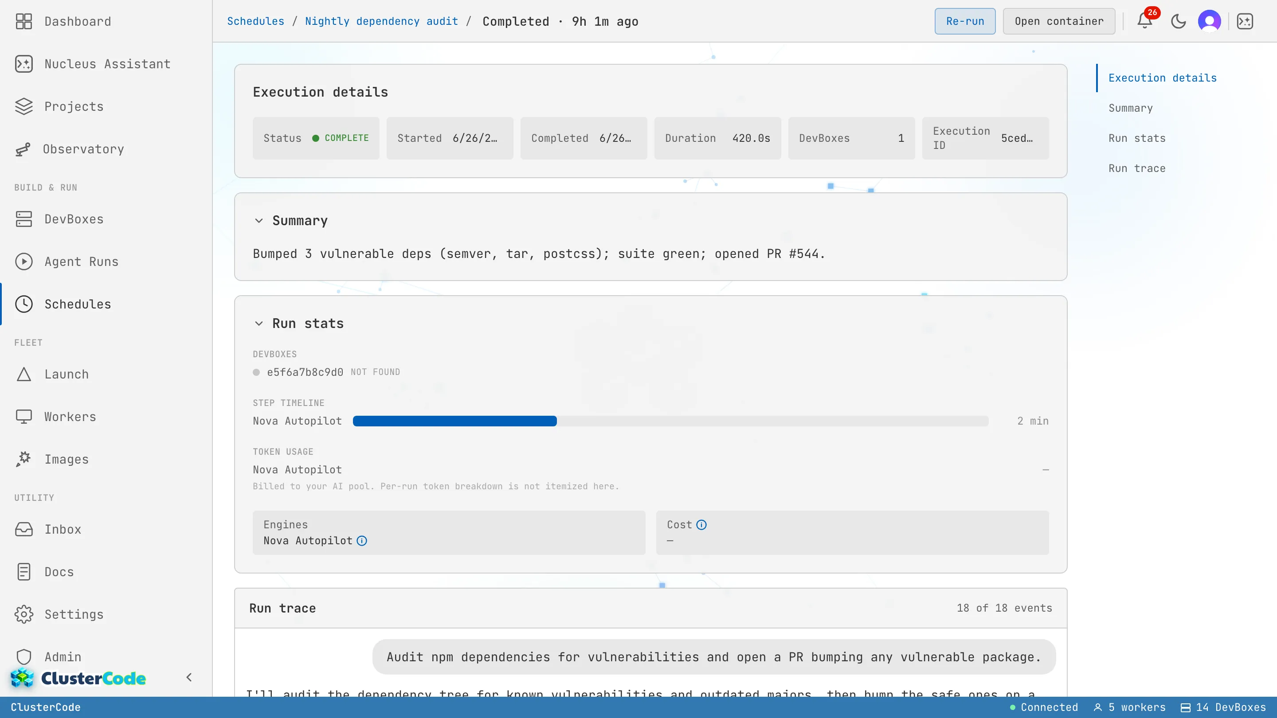Click the Inbox tray icon
The width and height of the screenshot is (1277, 718).
(x=24, y=529)
